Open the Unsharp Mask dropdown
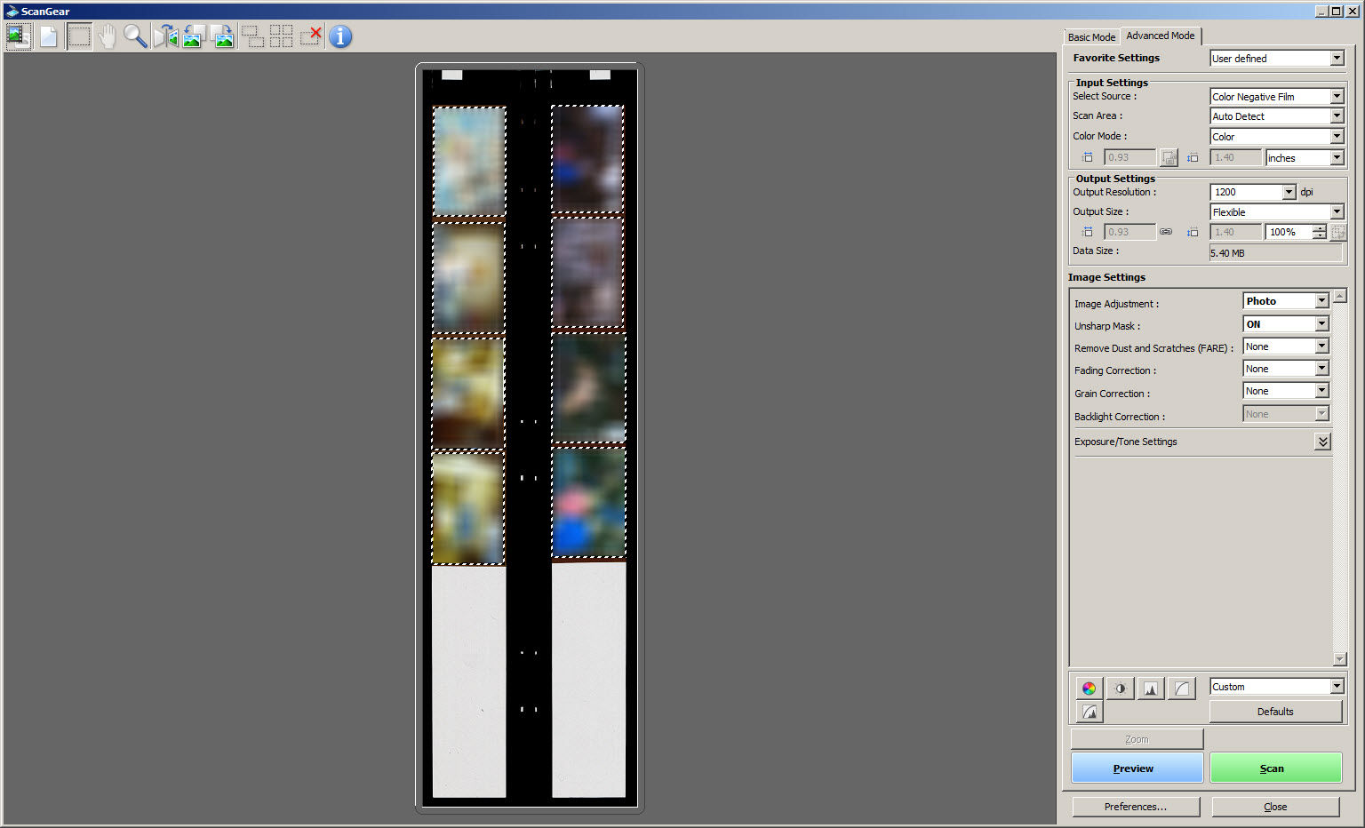Screen dimensions: 1365x828 tap(1286, 324)
